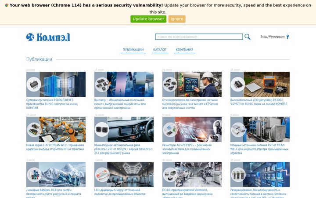Open the RS3002 LDO regulator thumbnail
Image resolution: width=316 pixels, height=198 pixels.
260,84
